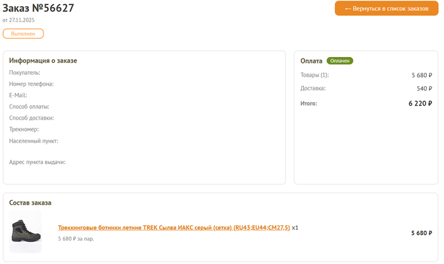This screenshot has height=264, width=444.
Task: Click the 'Способ доставки:' label
Action: (x=31, y=118)
